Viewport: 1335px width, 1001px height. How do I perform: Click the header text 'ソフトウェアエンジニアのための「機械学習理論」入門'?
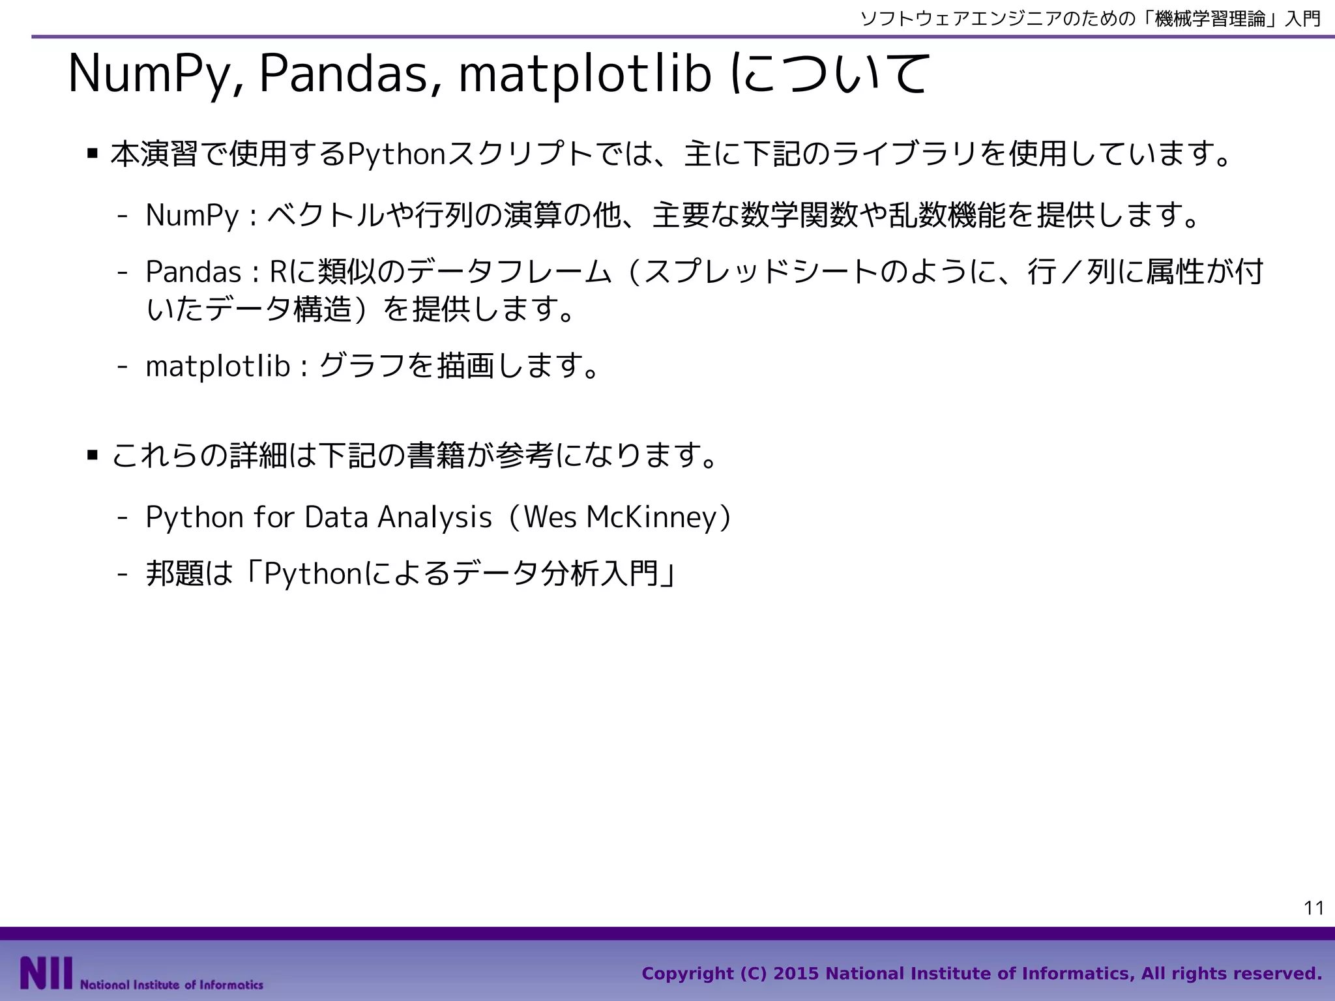click(x=1091, y=19)
